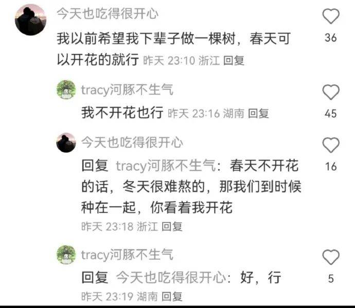Open tracy's green avatar in the last reply

click(x=66, y=255)
